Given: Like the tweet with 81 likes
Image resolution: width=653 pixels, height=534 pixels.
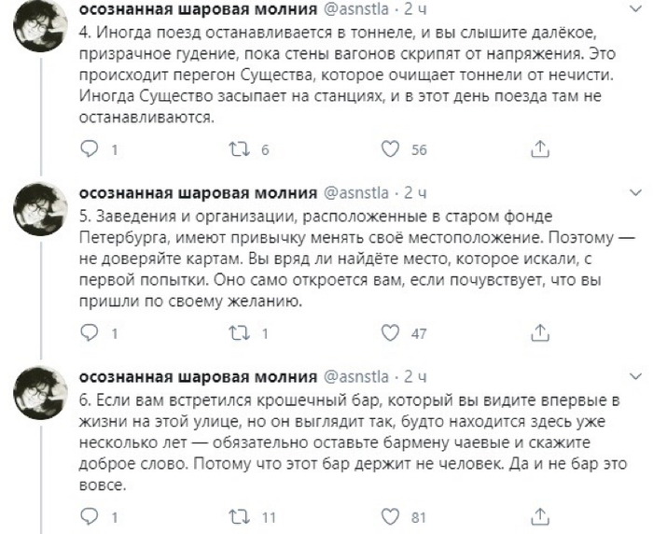Looking at the screenshot, I should point(392,516).
